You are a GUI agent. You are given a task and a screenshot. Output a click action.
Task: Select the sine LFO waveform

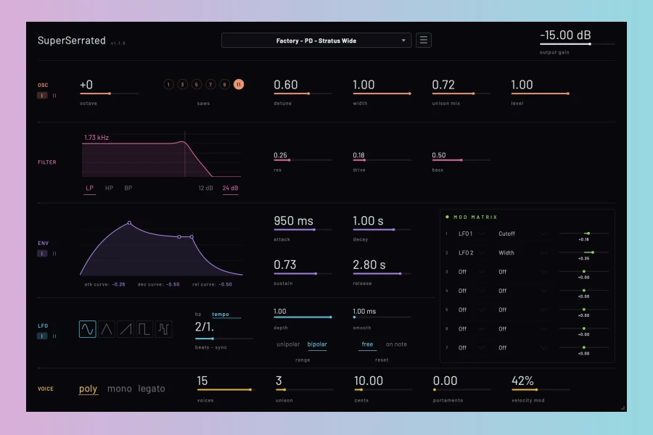point(88,329)
